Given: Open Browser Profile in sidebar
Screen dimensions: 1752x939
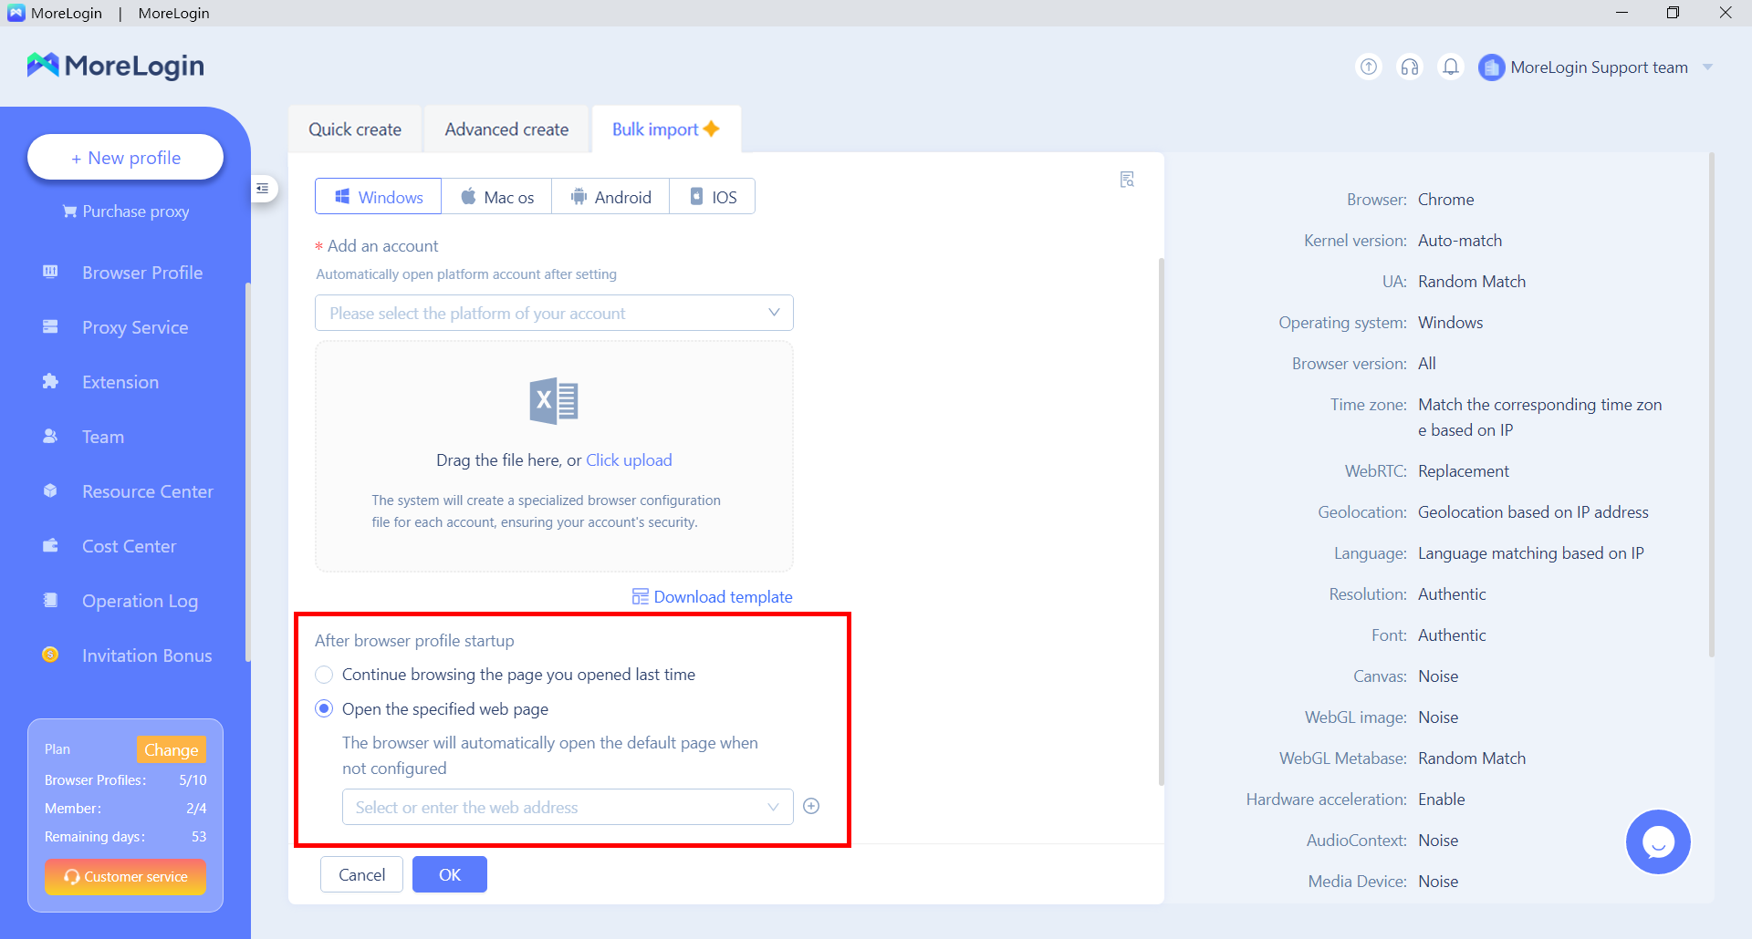Looking at the screenshot, I should [142, 273].
